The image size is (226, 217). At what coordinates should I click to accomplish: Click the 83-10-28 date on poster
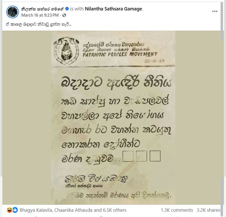pyautogui.click(x=154, y=61)
